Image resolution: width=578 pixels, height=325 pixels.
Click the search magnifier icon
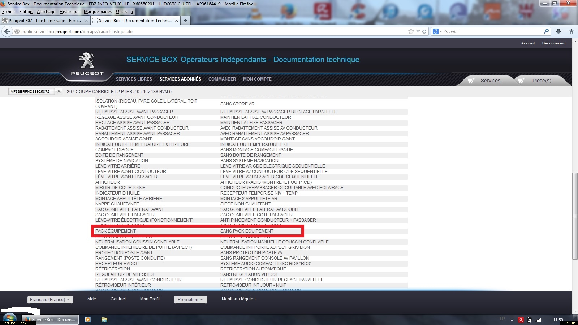546,32
